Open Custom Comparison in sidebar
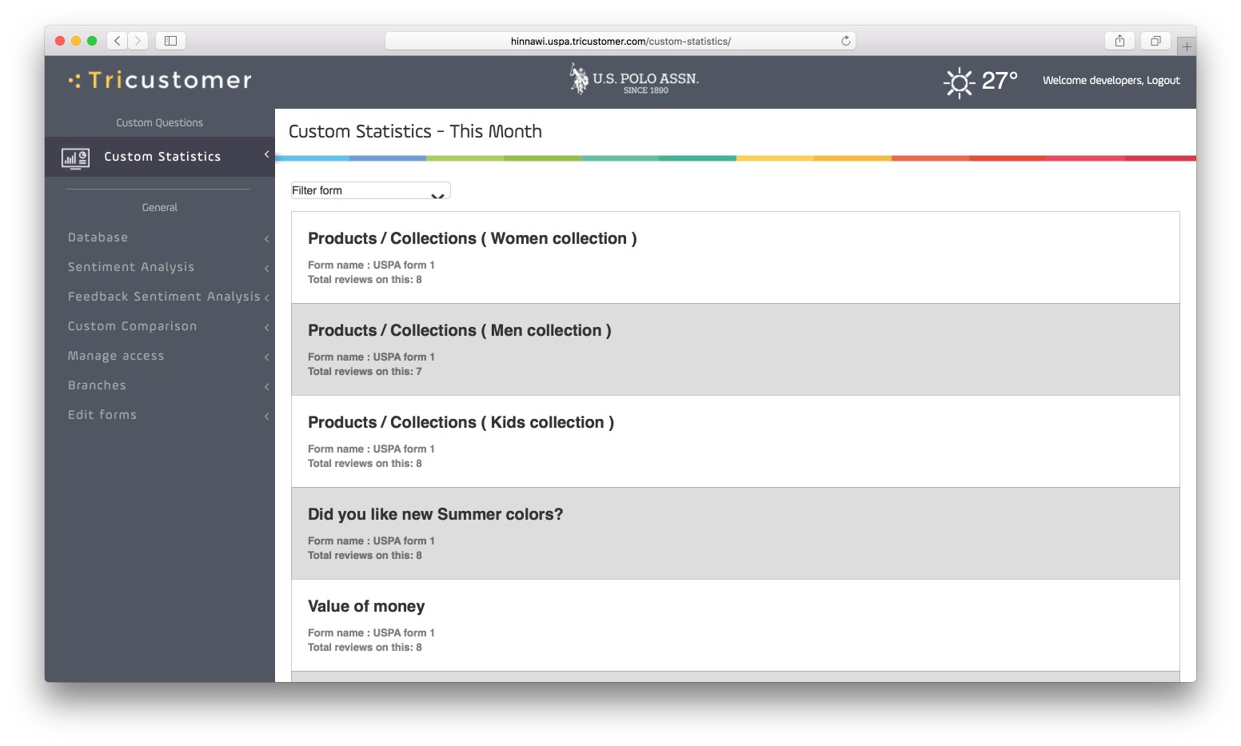This screenshot has width=1241, height=746. click(132, 326)
